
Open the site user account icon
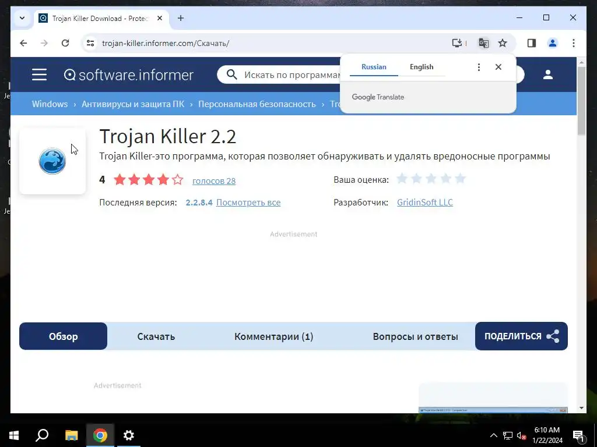coord(548,74)
